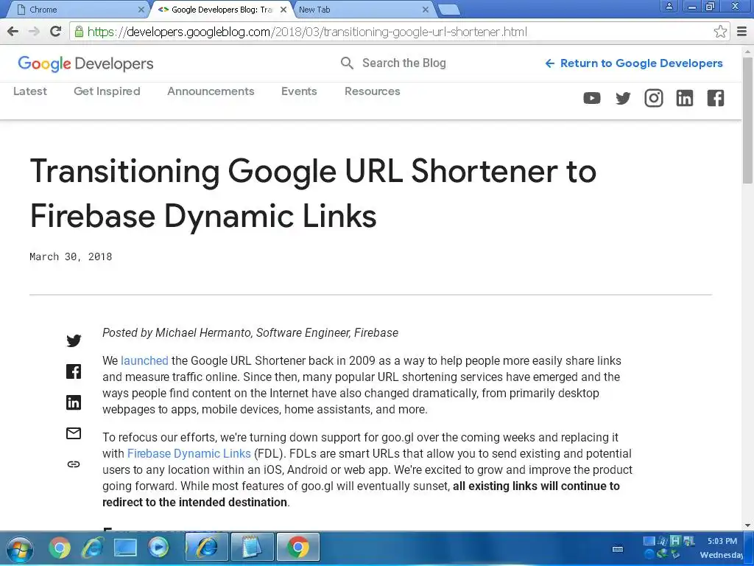Open the Resources menu item
This screenshot has height=566, width=754.
click(x=372, y=91)
